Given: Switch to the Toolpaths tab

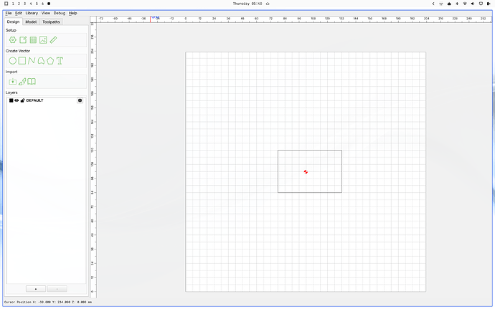Looking at the screenshot, I should 51,22.
